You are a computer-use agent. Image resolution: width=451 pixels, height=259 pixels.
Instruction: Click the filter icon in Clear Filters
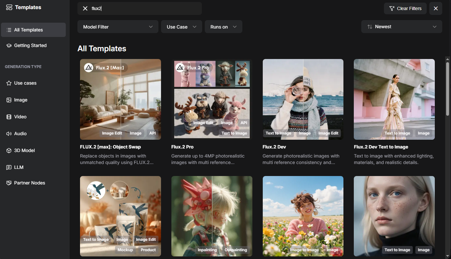click(x=392, y=8)
